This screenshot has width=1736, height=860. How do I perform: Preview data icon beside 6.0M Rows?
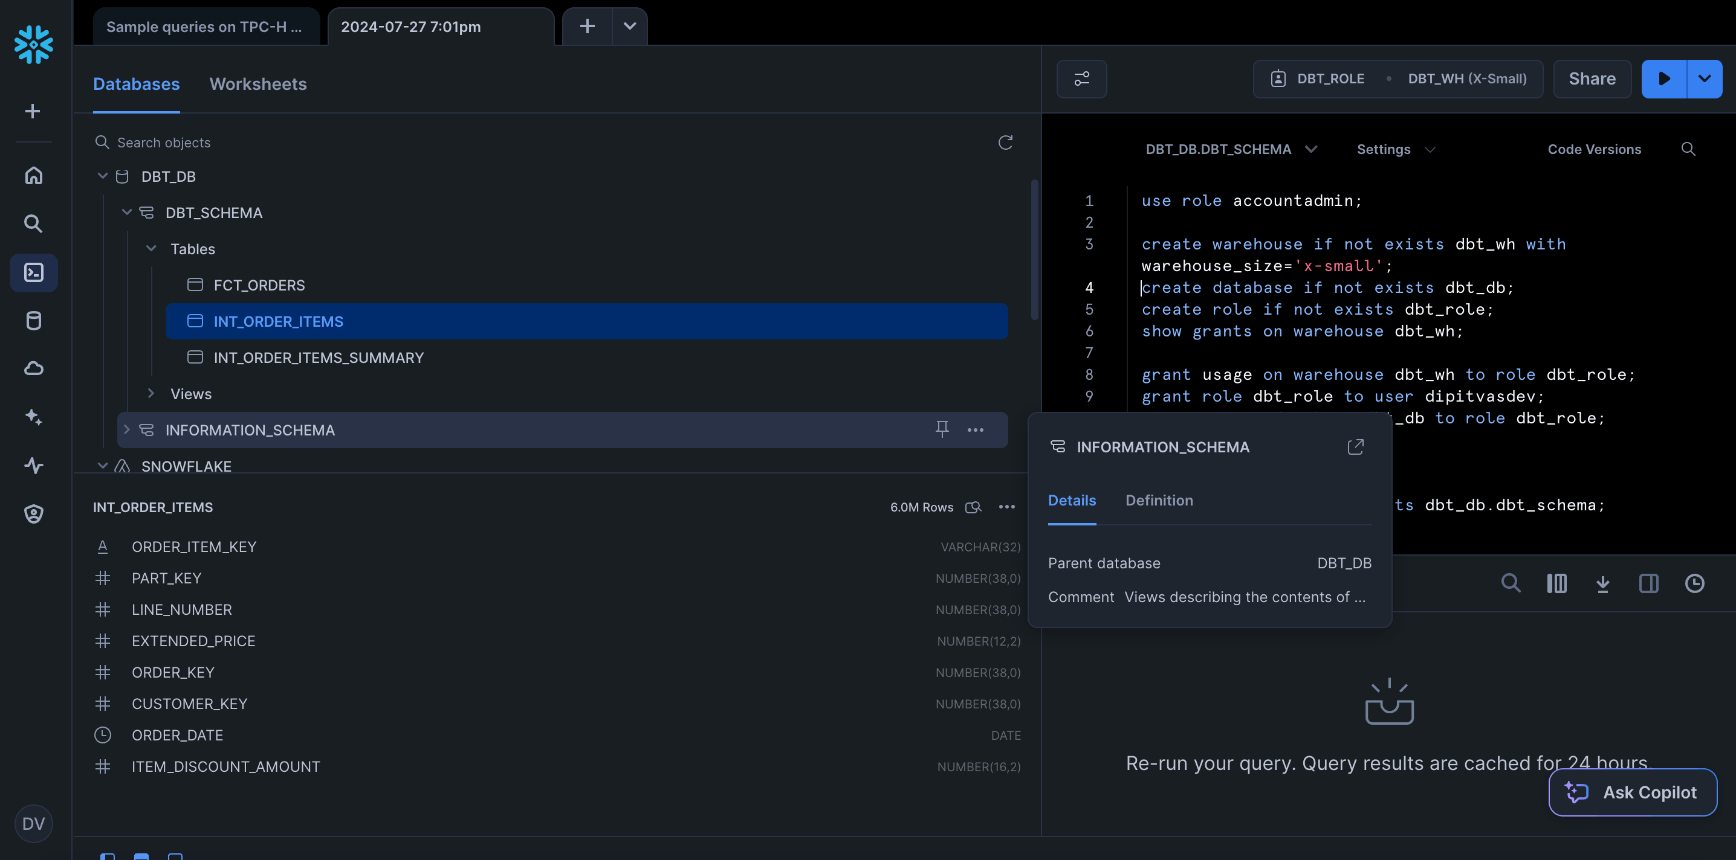click(973, 507)
